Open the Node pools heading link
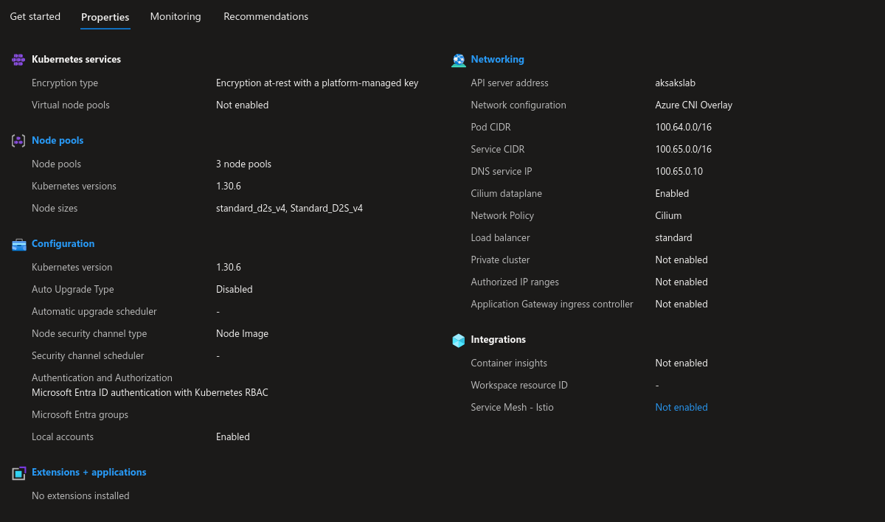The image size is (885, 522). pos(58,140)
